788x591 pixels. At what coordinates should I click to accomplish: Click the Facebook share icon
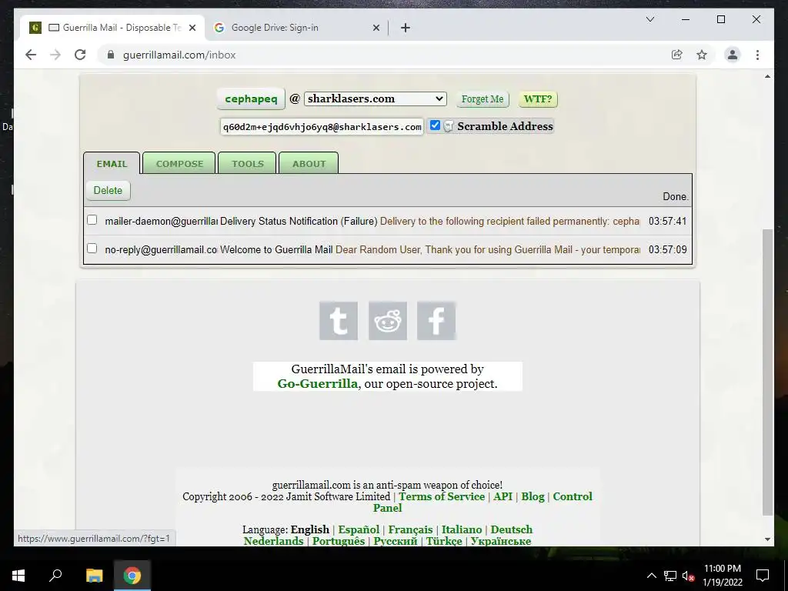(436, 321)
